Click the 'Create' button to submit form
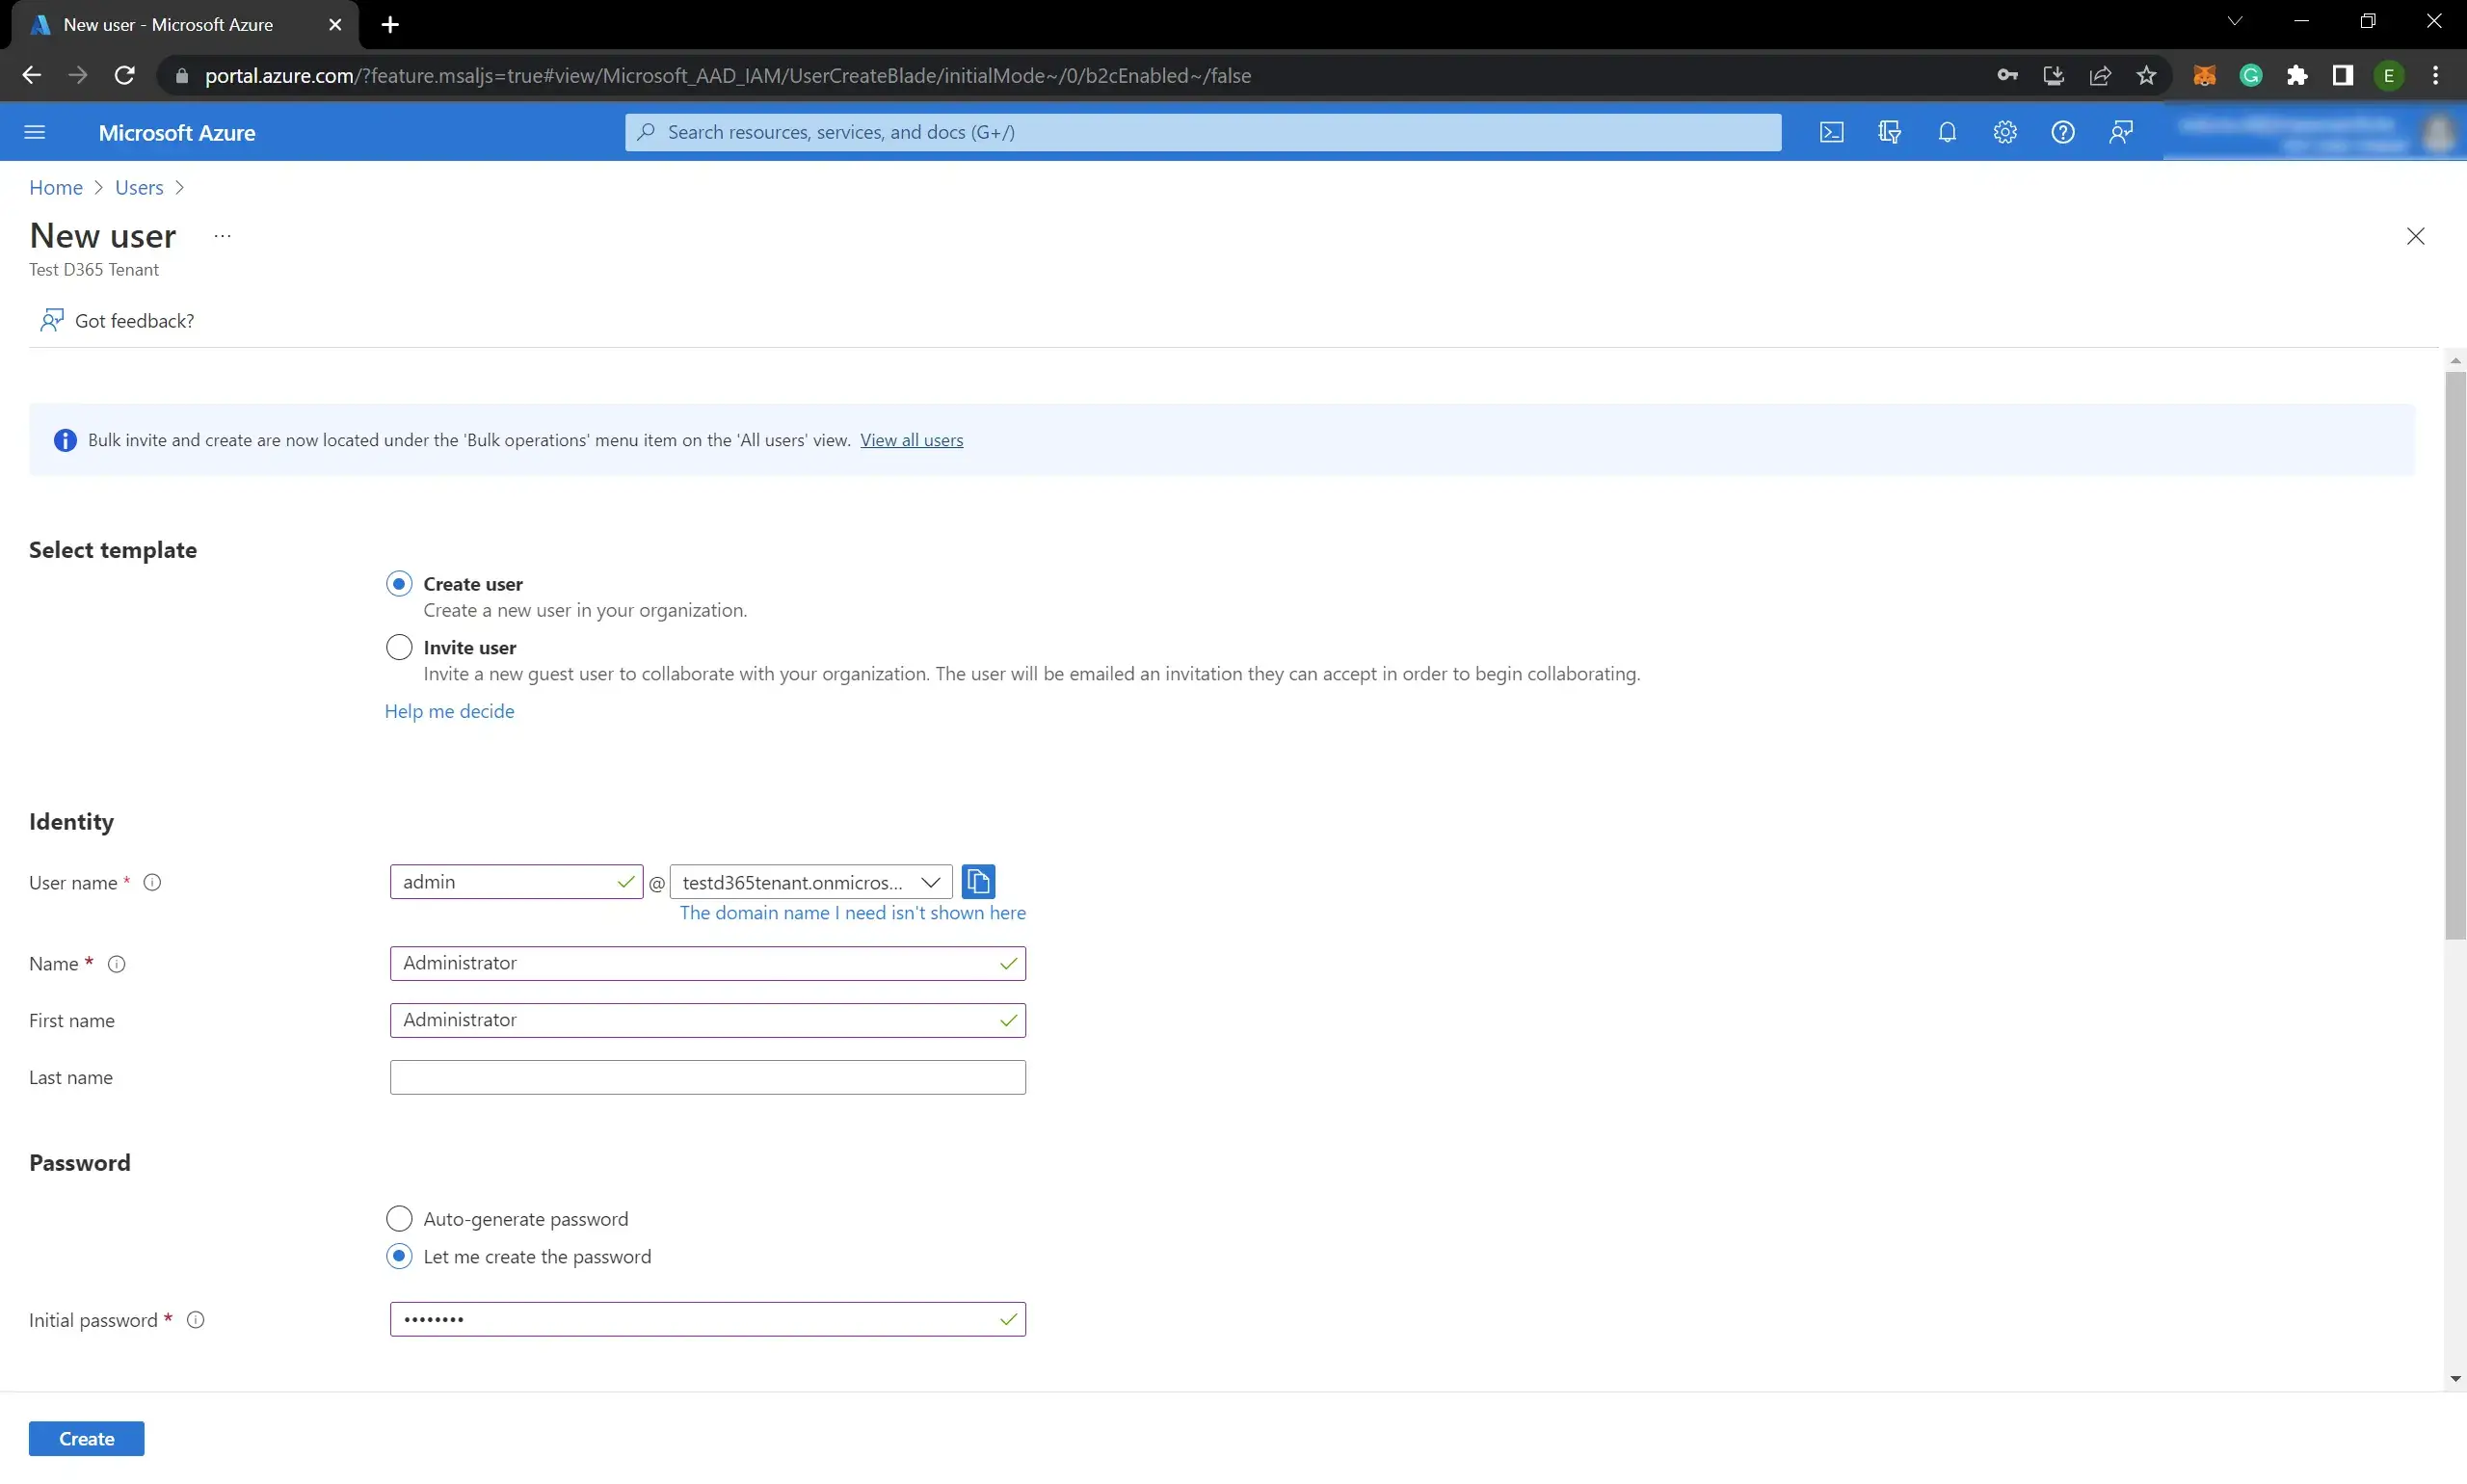The image size is (2467, 1484). tap(87, 1438)
